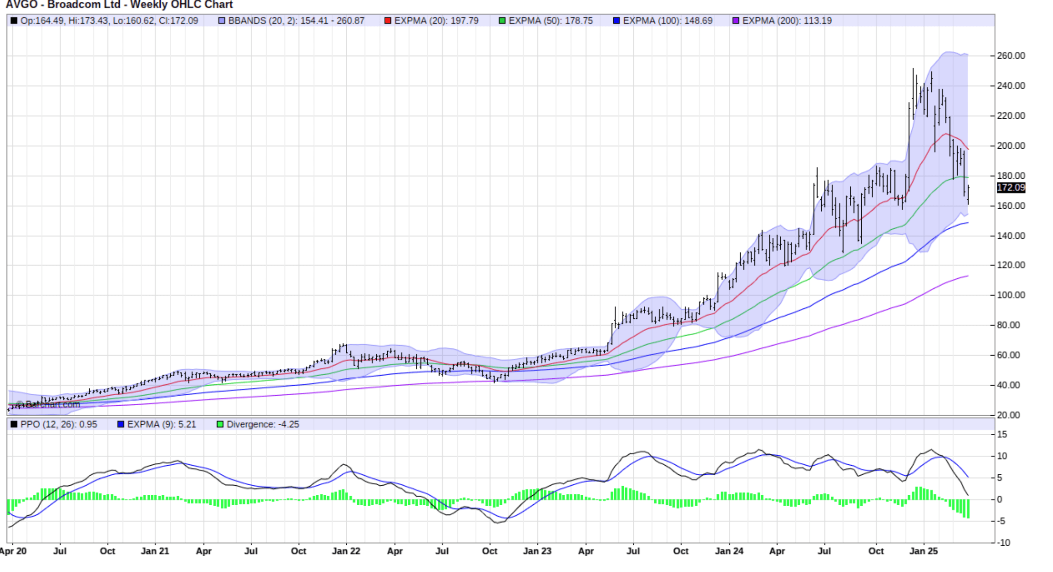The width and height of the screenshot is (1053, 572).
Task: Click the 260.00 price axis label
Action: pos(1011,56)
